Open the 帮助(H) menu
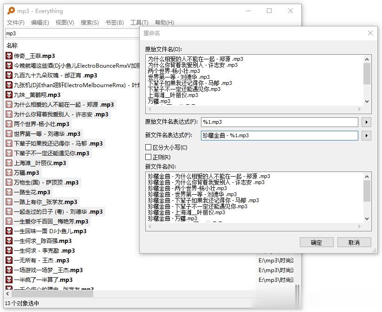The height and width of the screenshot is (312, 382). click(x=164, y=23)
